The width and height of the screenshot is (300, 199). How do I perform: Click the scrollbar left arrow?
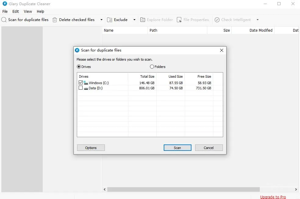point(105,190)
